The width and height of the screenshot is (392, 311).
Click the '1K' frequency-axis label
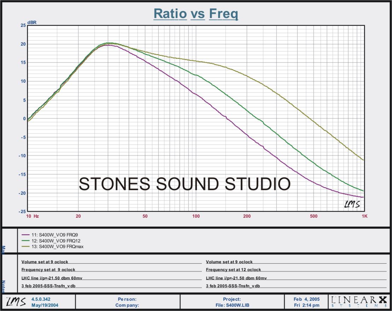point(364,216)
